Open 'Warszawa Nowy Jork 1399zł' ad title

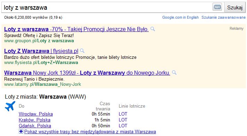[87, 73]
